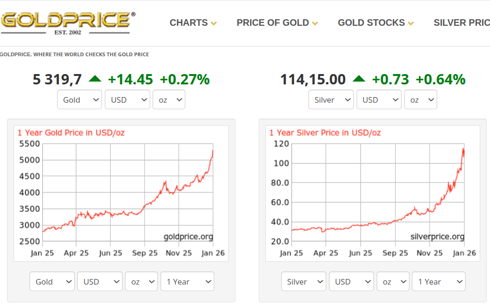Open the PRICE OF GOLD menu
This screenshot has width=490, height=308.
click(277, 23)
